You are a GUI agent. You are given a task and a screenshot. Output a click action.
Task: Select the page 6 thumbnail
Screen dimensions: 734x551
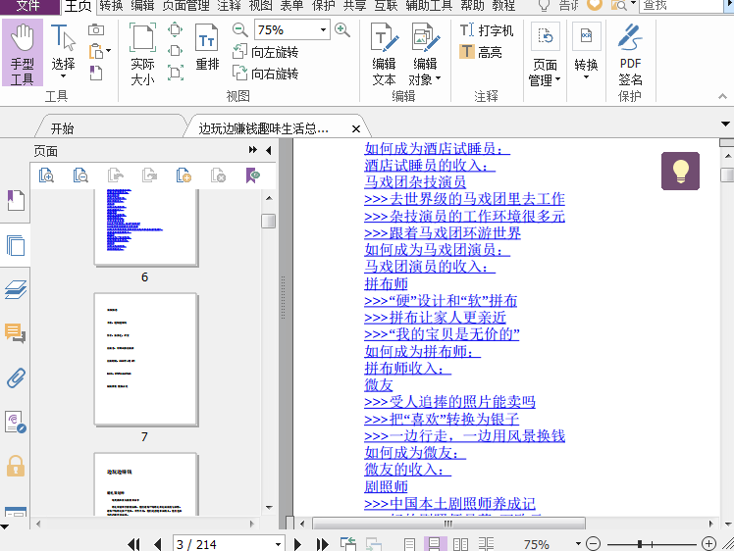(145, 227)
